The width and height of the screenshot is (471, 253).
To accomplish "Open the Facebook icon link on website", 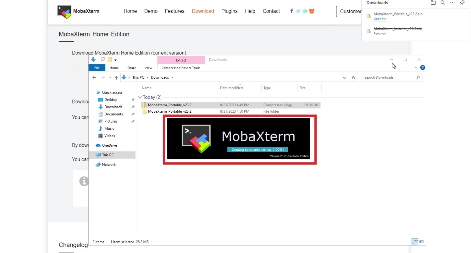I will [x=292, y=11].
